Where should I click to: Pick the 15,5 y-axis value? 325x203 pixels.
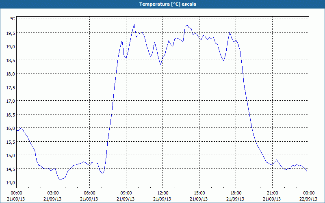[x=11, y=142]
